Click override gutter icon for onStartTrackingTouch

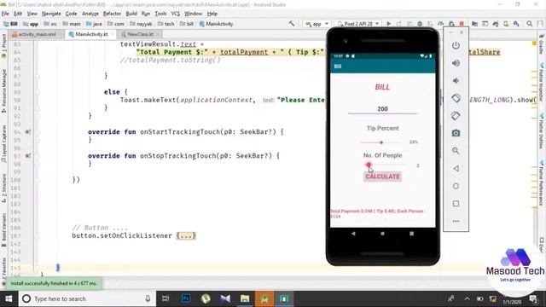click(28, 132)
